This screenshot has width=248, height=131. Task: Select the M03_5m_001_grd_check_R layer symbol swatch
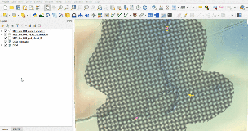pos(10,38)
